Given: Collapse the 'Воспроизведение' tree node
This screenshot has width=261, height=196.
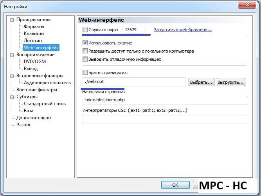Looking at the screenshot, I should click(x=12, y=55).
